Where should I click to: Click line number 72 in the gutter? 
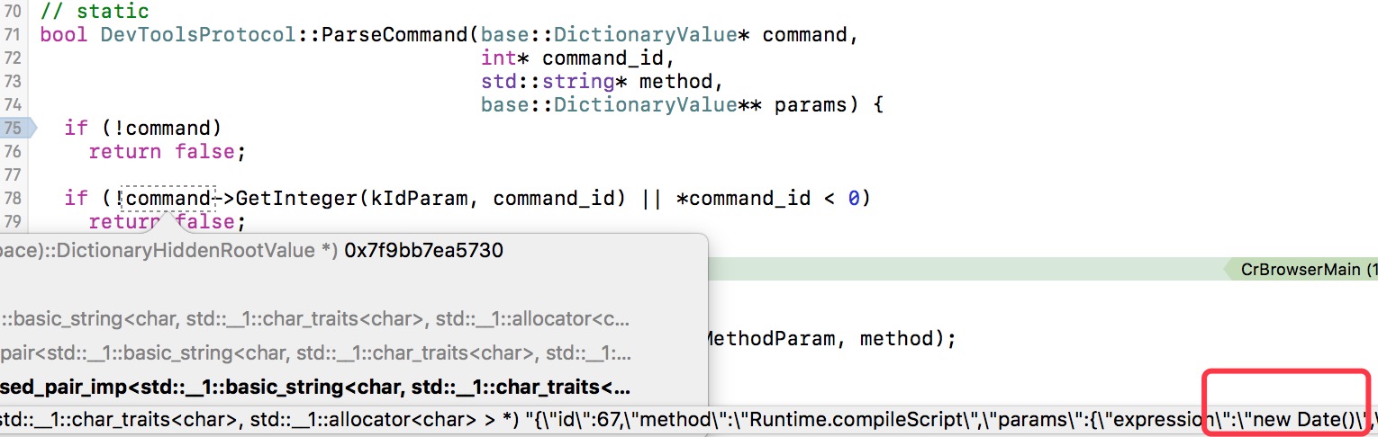point(13,58)
